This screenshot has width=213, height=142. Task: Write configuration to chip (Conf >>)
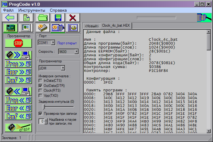(x=18, y=80)
